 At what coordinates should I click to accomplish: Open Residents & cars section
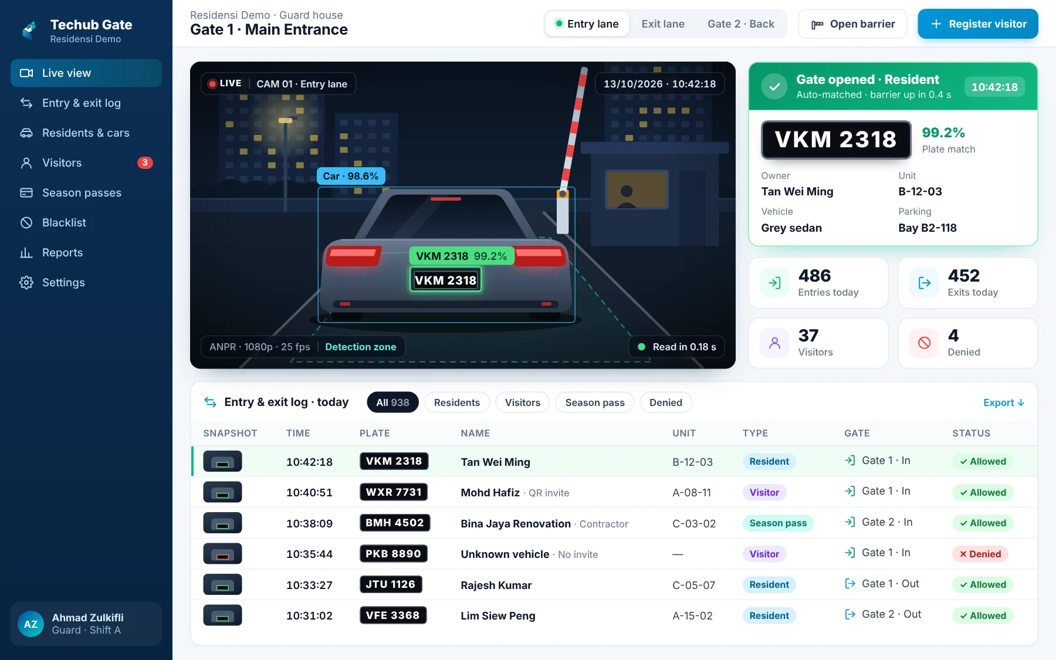86,133
